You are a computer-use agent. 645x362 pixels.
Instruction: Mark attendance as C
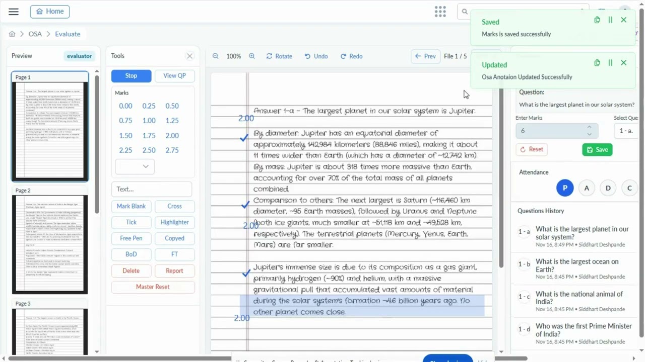click(x=629, y=188)
